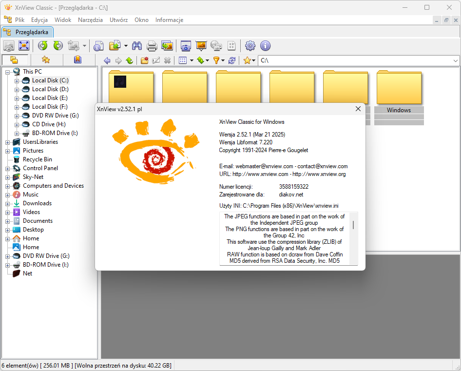Viewport: 461px width, 371px height.
Task: Select Local Disk (E:) in tree
Action: pos(50,98)
